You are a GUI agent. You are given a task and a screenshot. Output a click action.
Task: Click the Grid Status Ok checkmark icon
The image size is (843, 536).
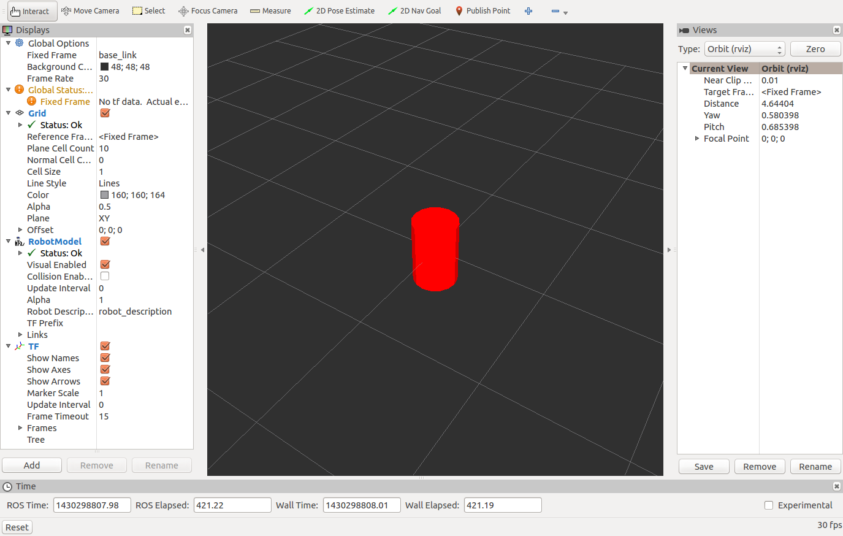tap(32, 124)
